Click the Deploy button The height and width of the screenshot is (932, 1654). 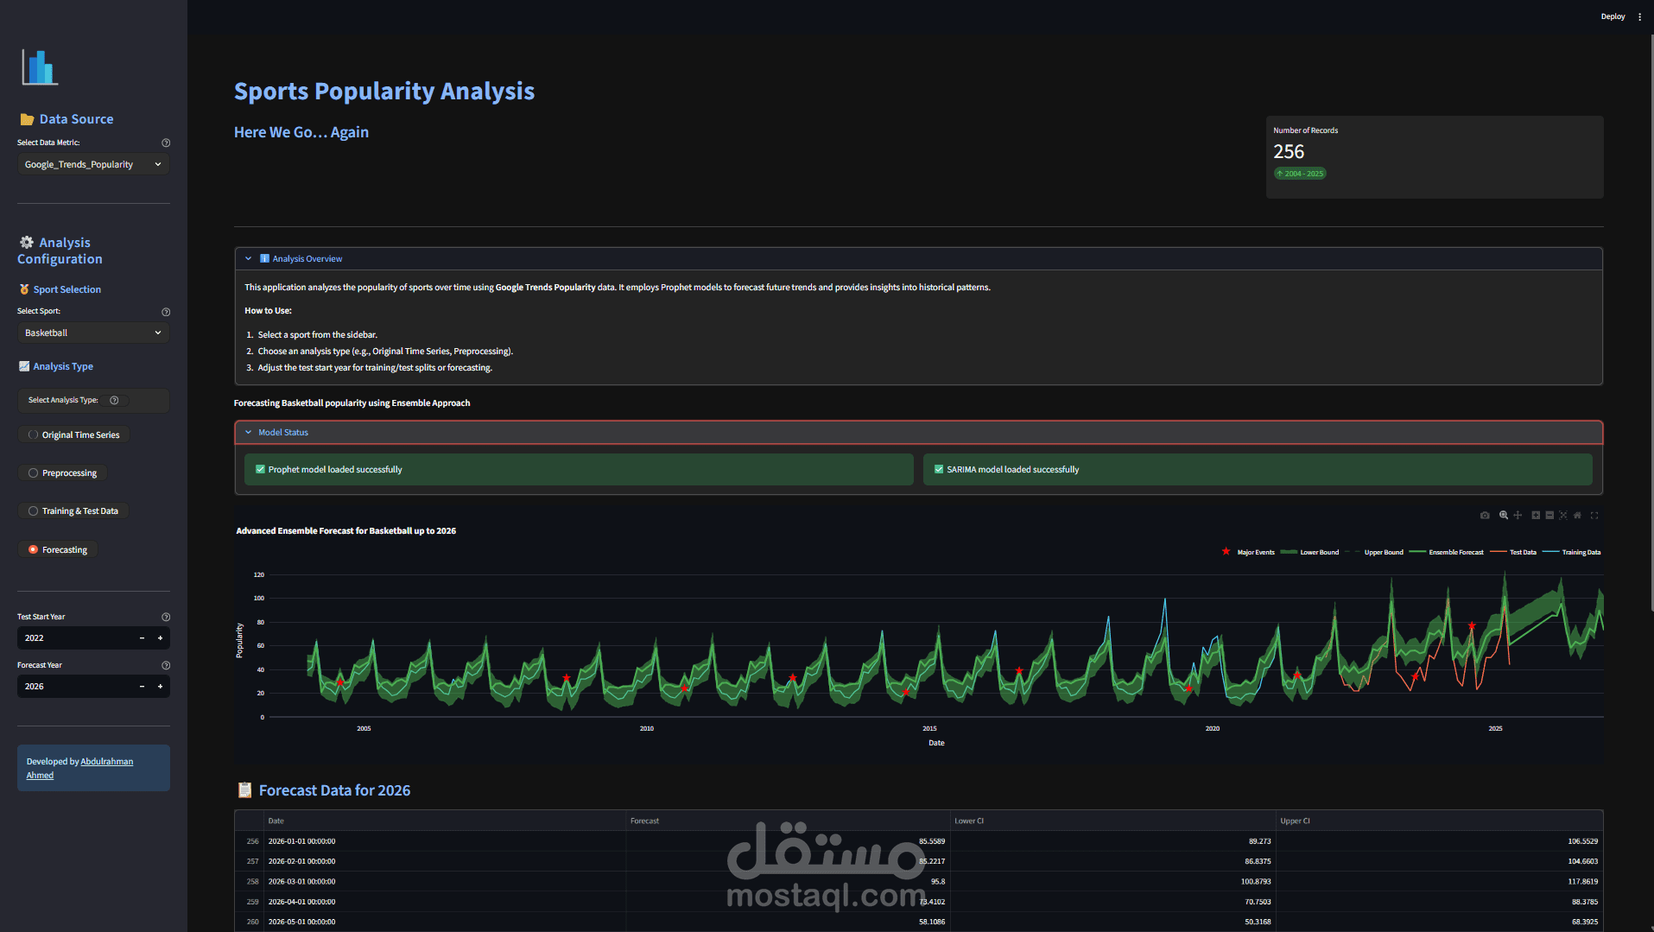click(x=1613, y=16)
